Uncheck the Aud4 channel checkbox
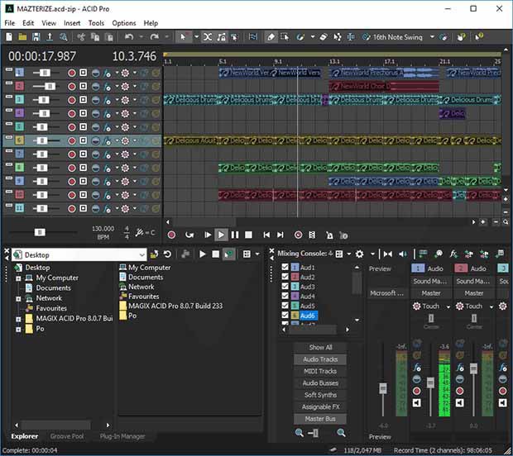The image size is (513, 456). pos(285,296)
